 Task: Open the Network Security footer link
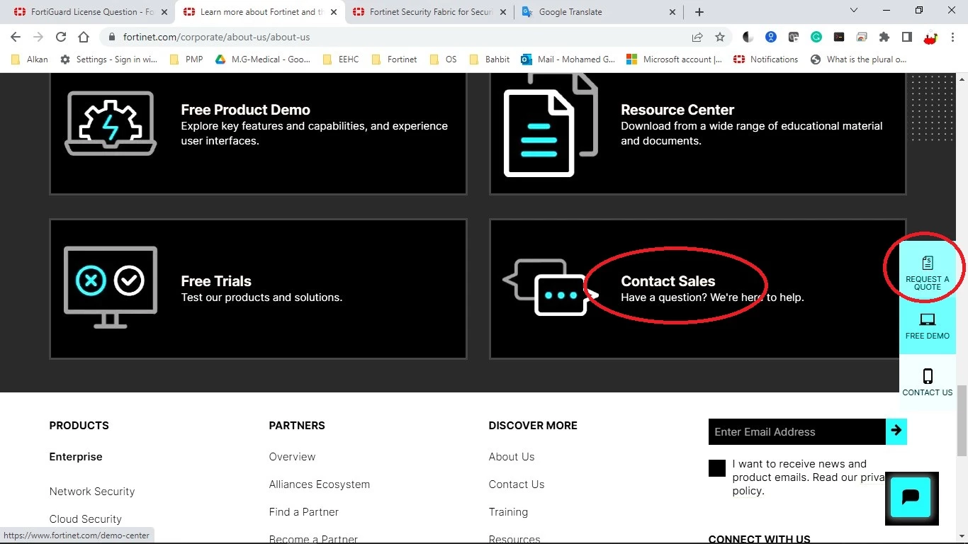92,491
